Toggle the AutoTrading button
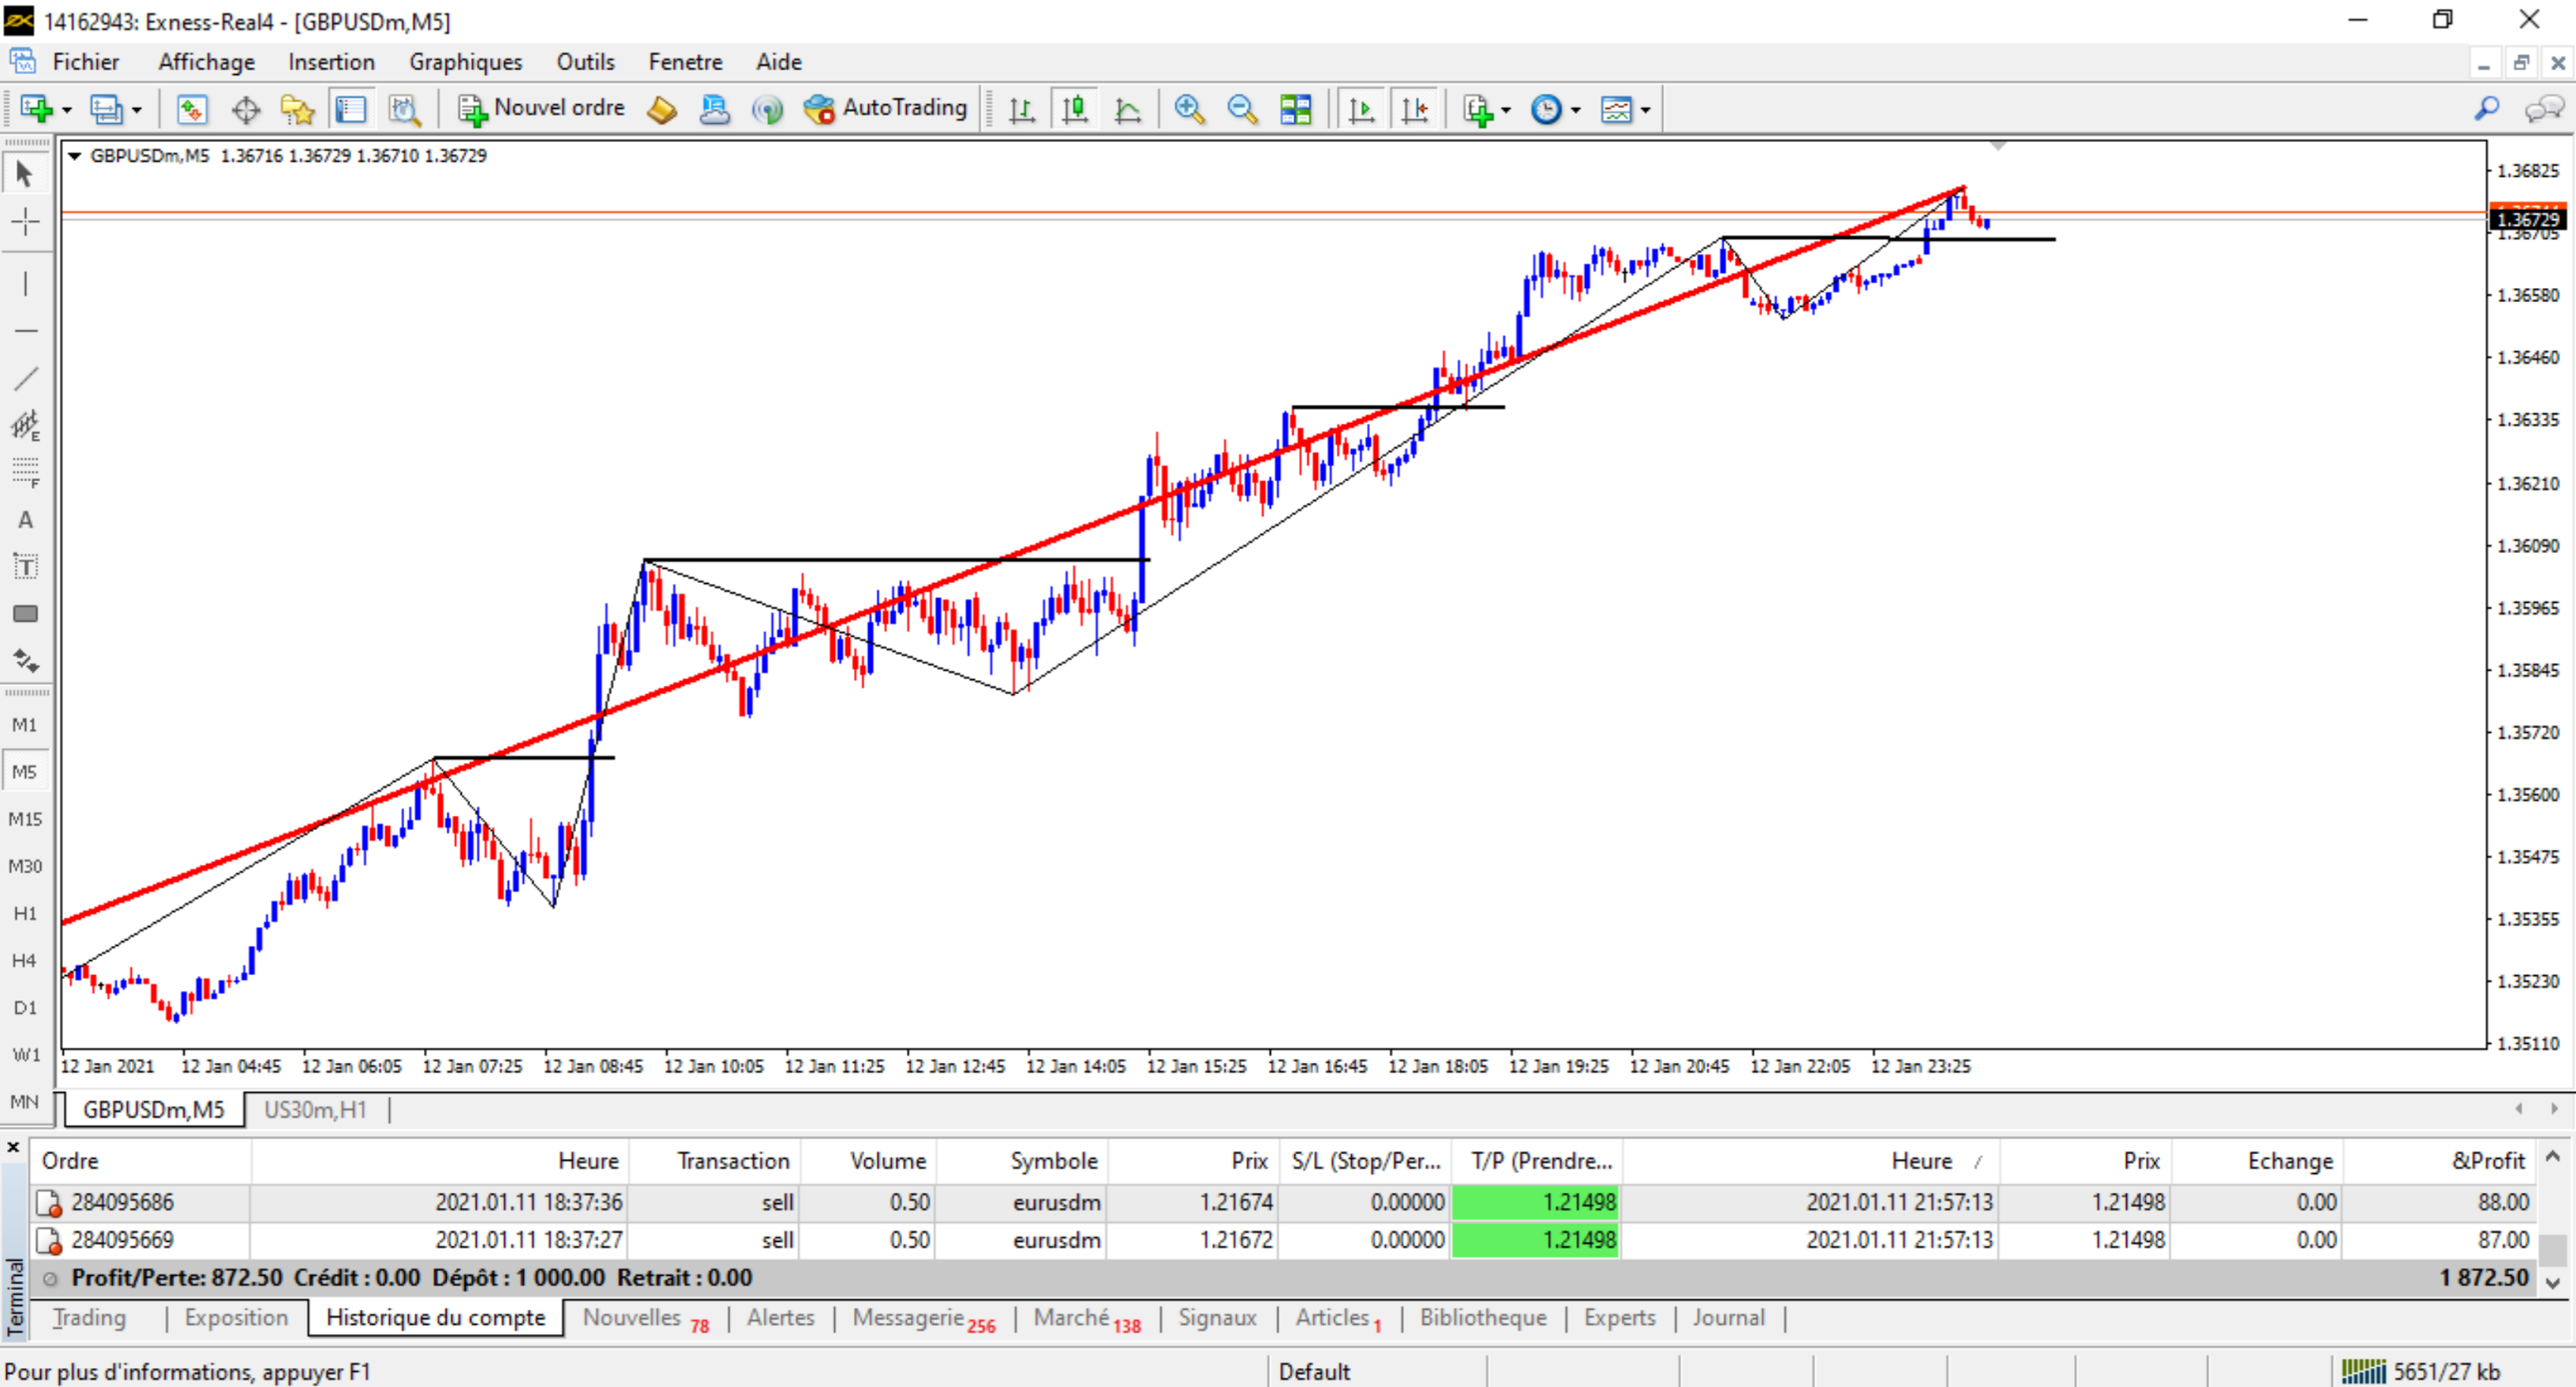This screenshot has width=2576, height=1387. coord(886,108)
